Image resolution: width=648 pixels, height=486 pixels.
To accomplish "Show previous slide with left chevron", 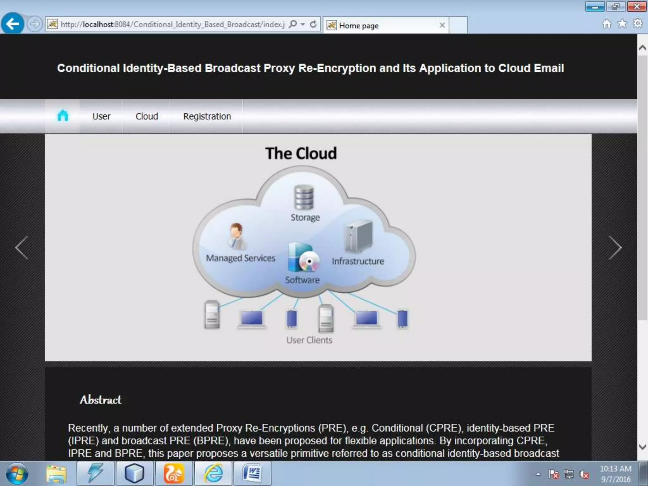I will point(22,248).
